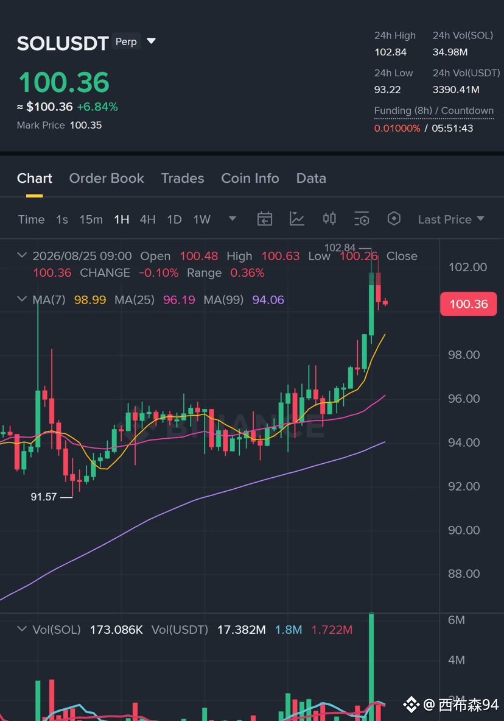Expand the more intervals dropdown arrow
This screenshot has width=504, height=721.
click(x=233, y=218)
